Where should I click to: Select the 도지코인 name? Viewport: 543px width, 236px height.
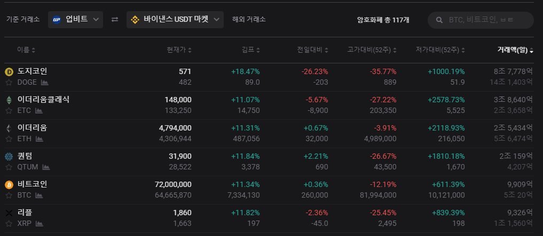pyautogui.click(x=32, y=71)
